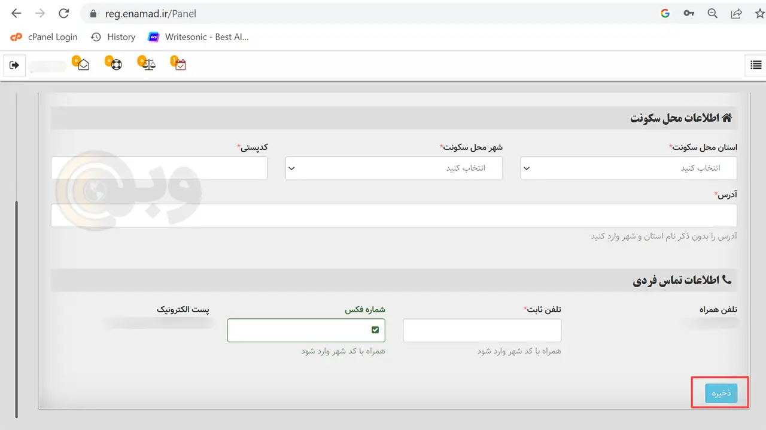766x430 pixels.
Task: Click the password key icon in the address bar
Action: 689,13
